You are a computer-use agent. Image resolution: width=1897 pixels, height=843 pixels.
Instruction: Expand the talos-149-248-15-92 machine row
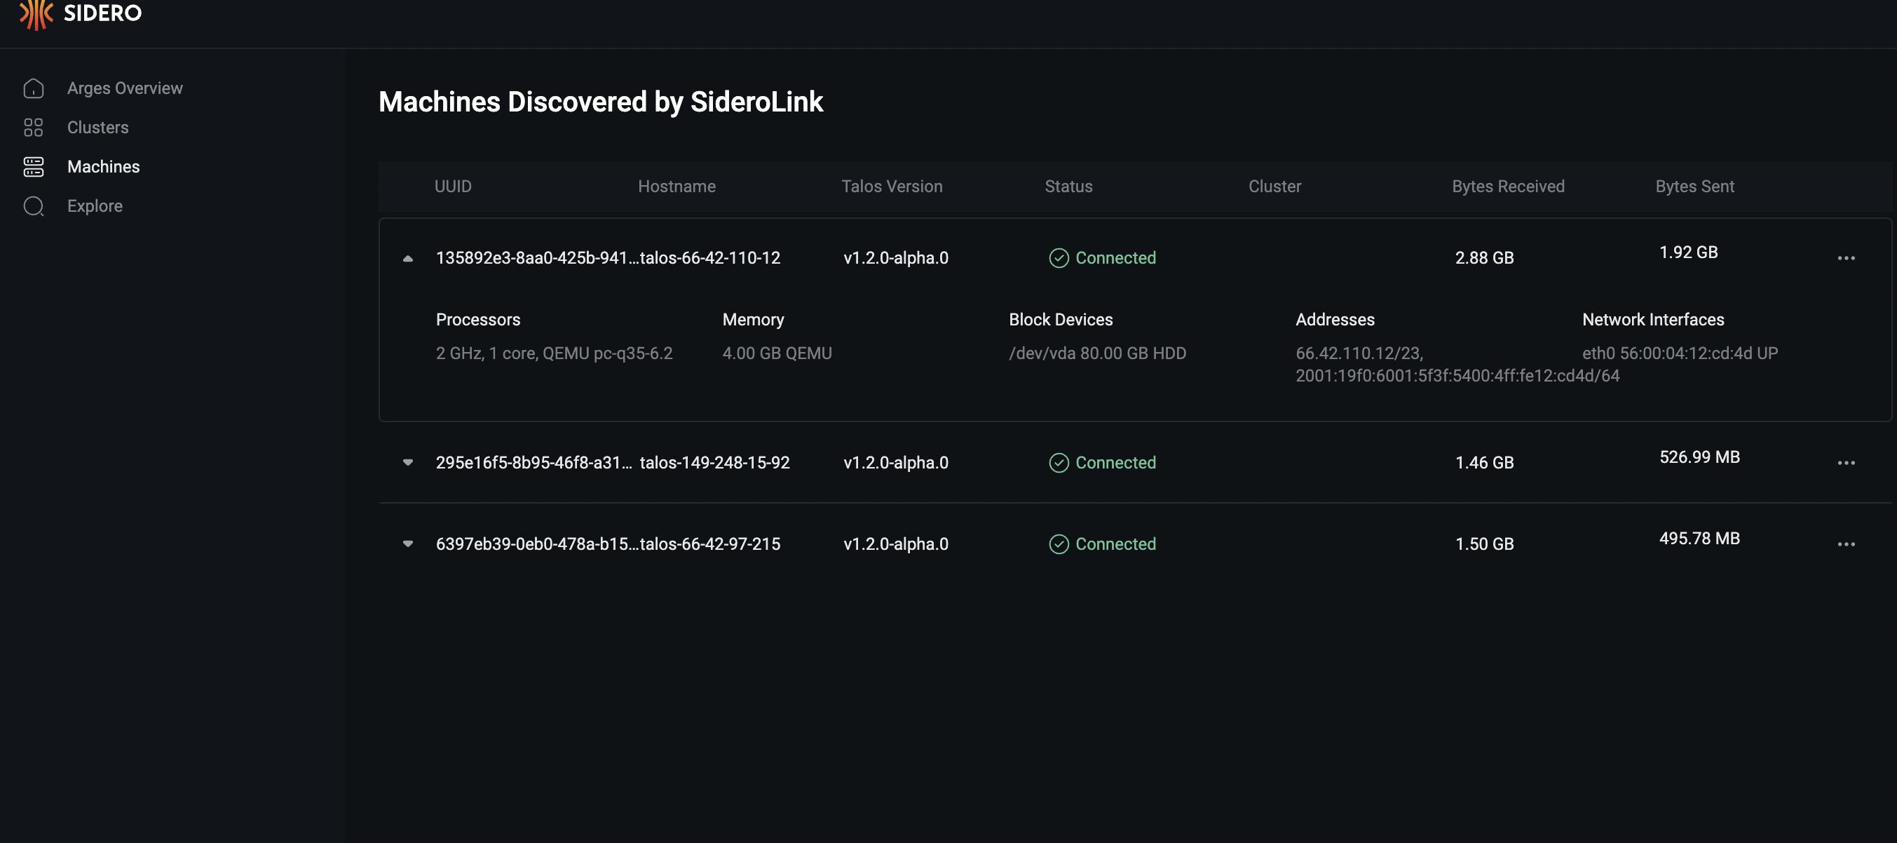coord(408,463)
